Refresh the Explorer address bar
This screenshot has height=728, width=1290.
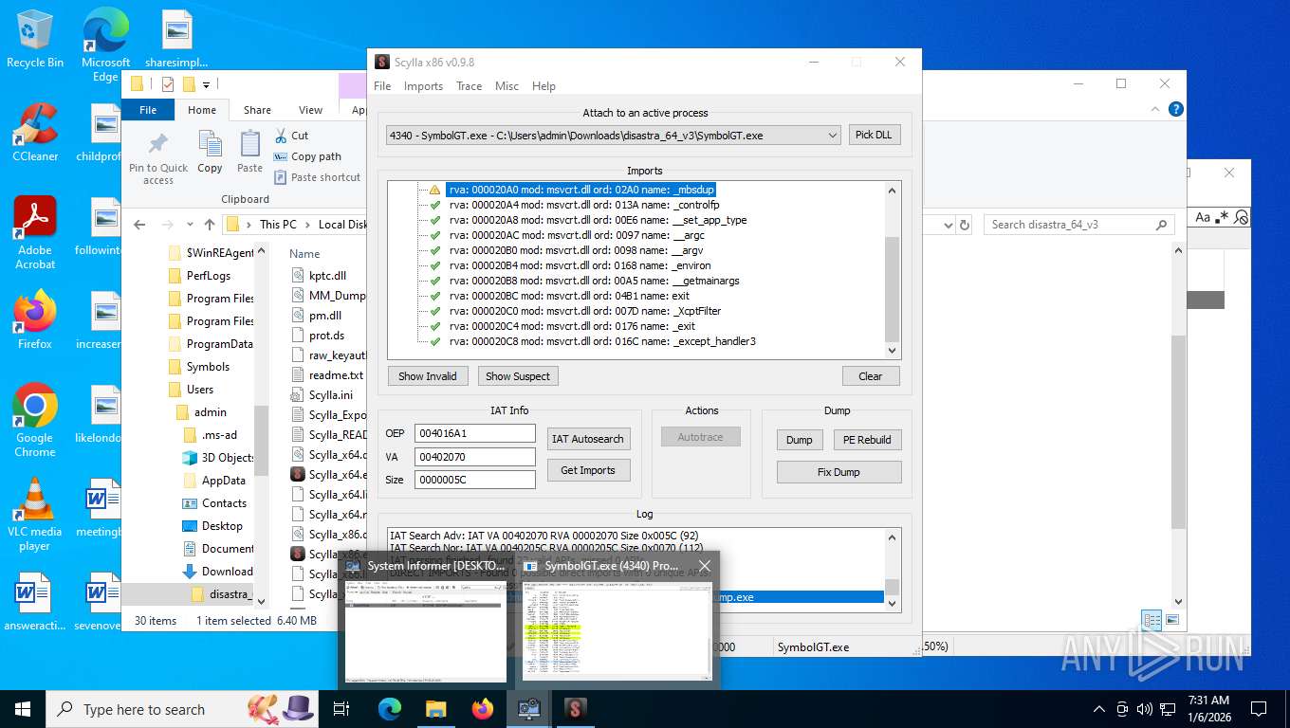965,225
